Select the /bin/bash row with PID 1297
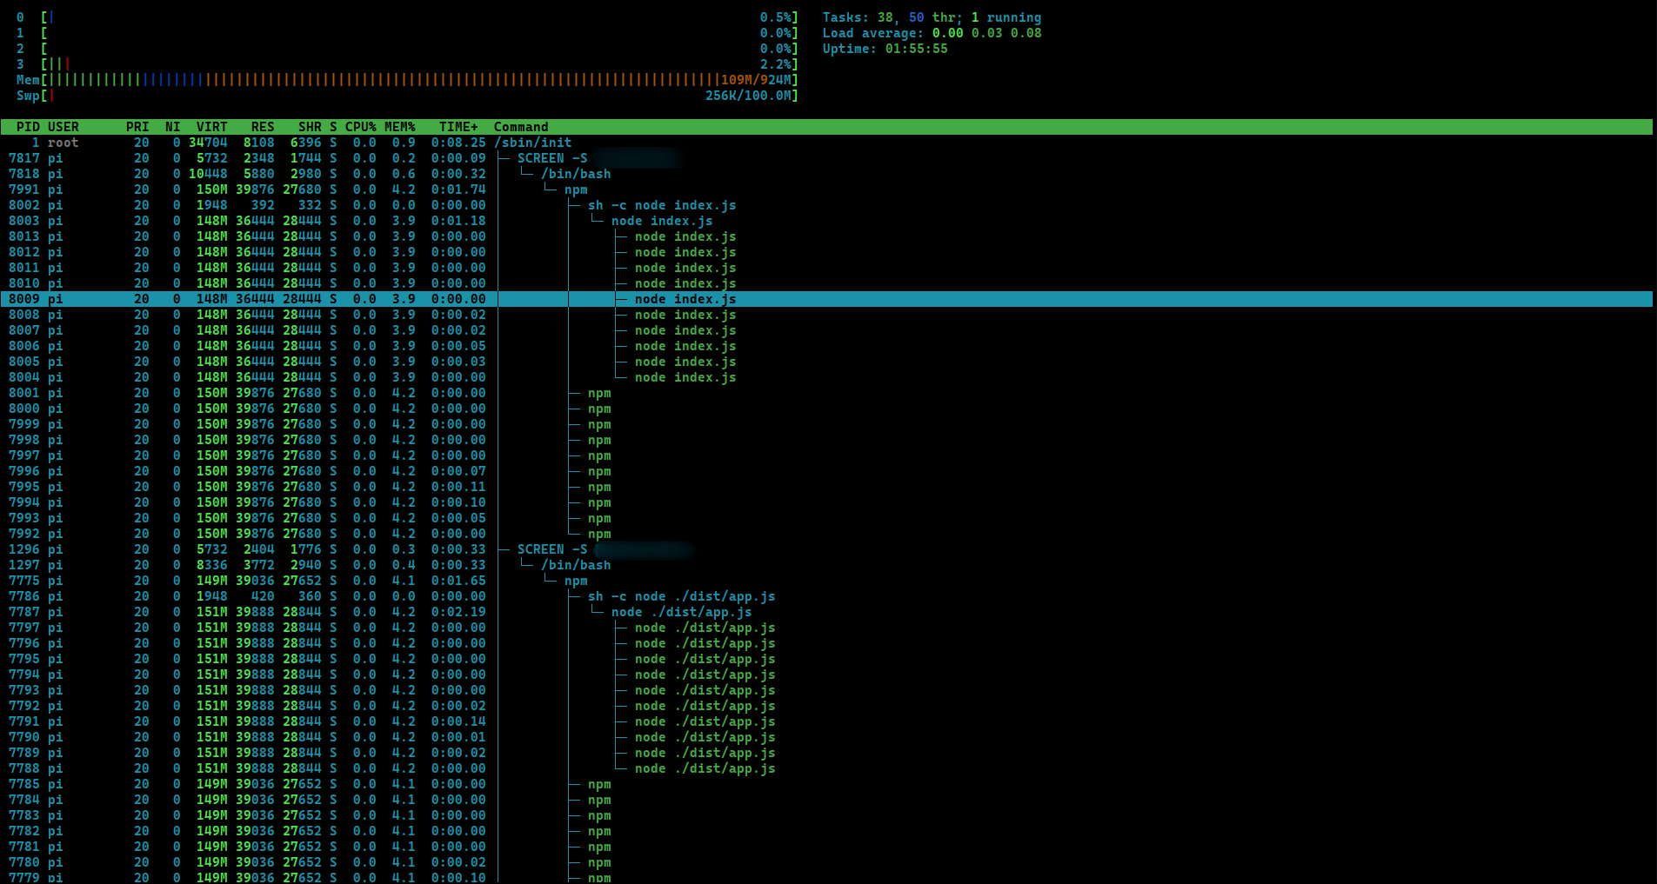This screenshot has width=1657, height=884. coord(826,565)
